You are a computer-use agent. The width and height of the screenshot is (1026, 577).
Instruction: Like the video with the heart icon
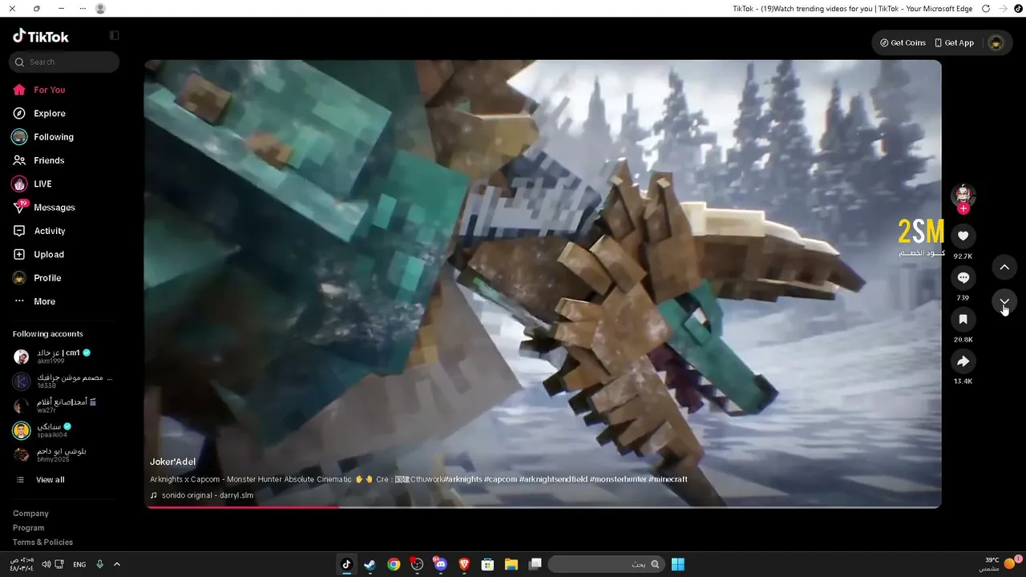[963, 236]
